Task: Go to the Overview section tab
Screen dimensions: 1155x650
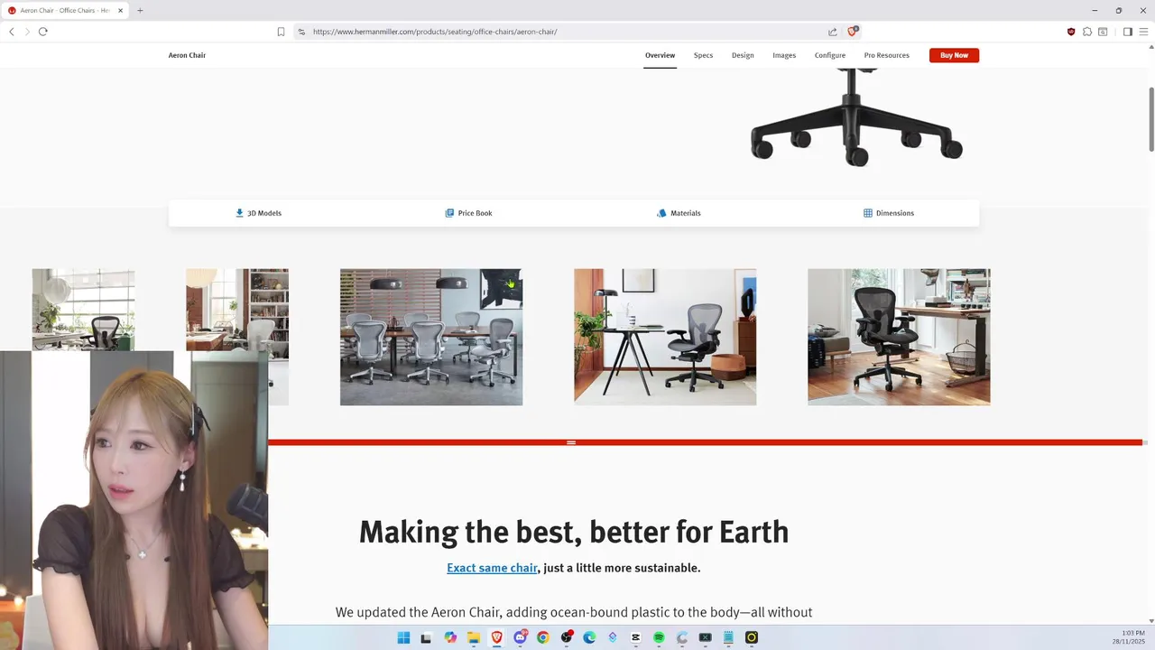Action: click(x=660, y=55)
